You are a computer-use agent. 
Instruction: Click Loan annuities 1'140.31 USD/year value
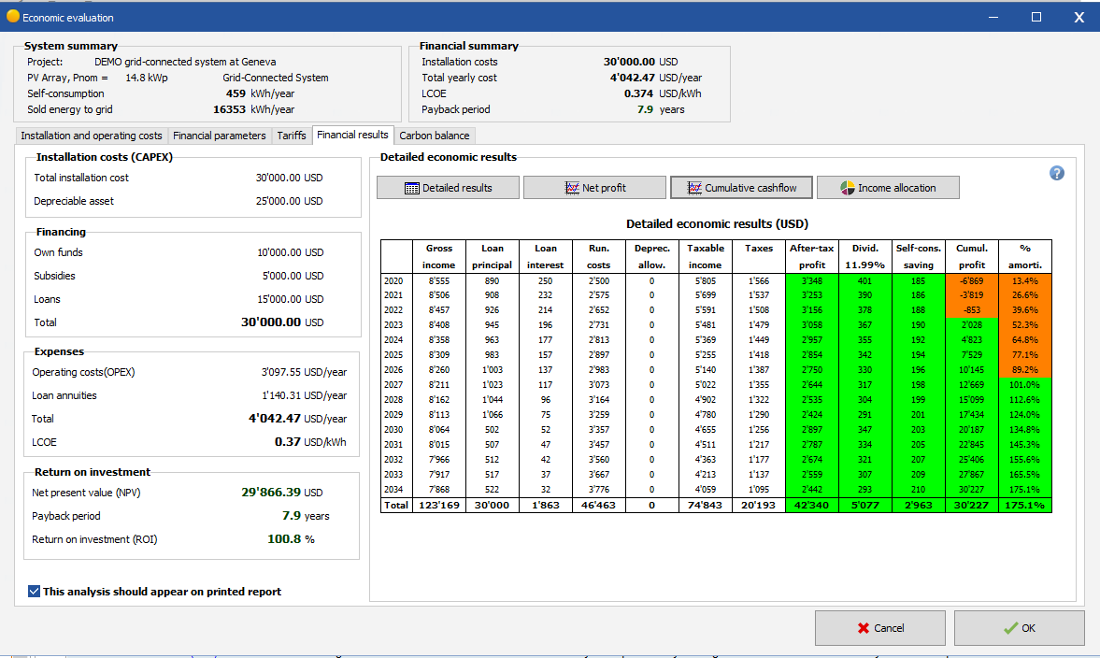point(304,395)
